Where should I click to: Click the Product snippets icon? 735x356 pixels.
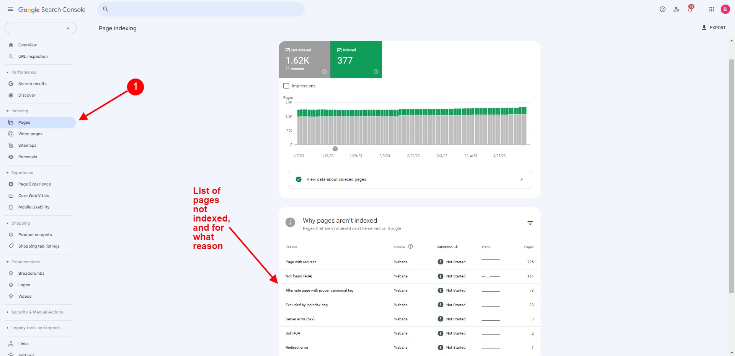click(x=11, y=235)
